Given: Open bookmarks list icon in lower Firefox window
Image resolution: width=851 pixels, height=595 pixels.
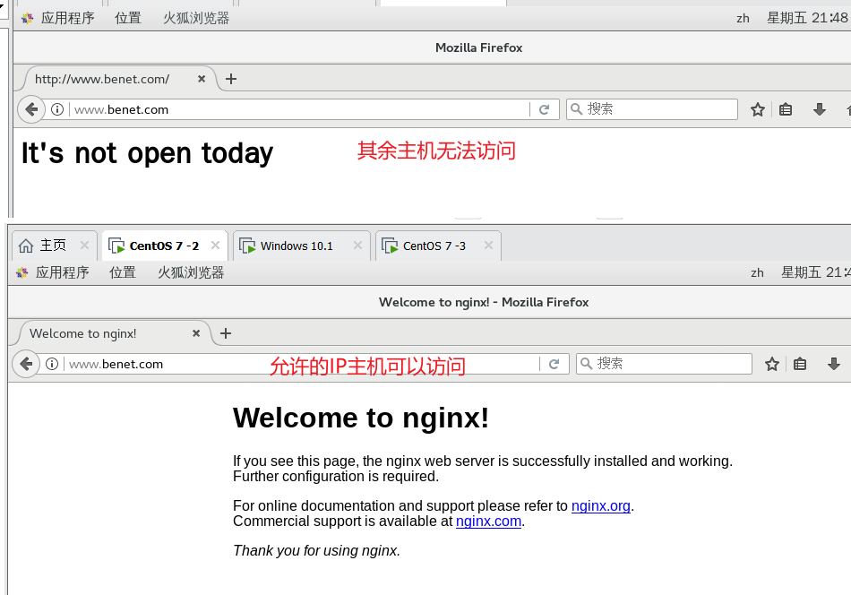Looking at the screenshot, I should click(799, 364).
